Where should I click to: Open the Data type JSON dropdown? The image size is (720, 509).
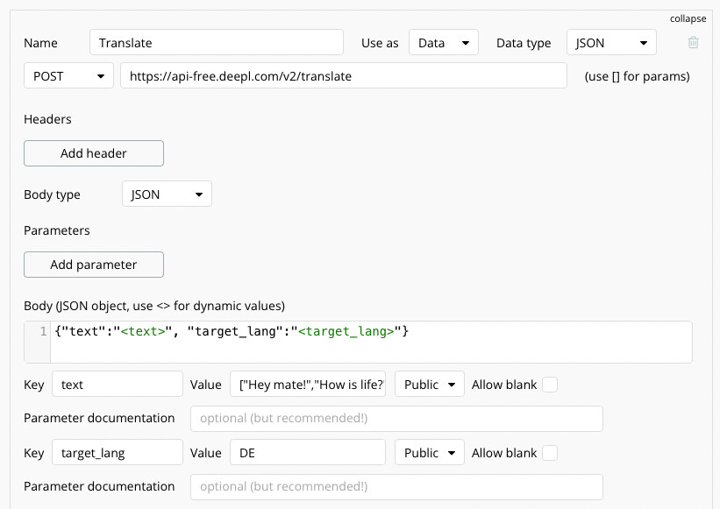pyautogui.click(x=611, y=42)
